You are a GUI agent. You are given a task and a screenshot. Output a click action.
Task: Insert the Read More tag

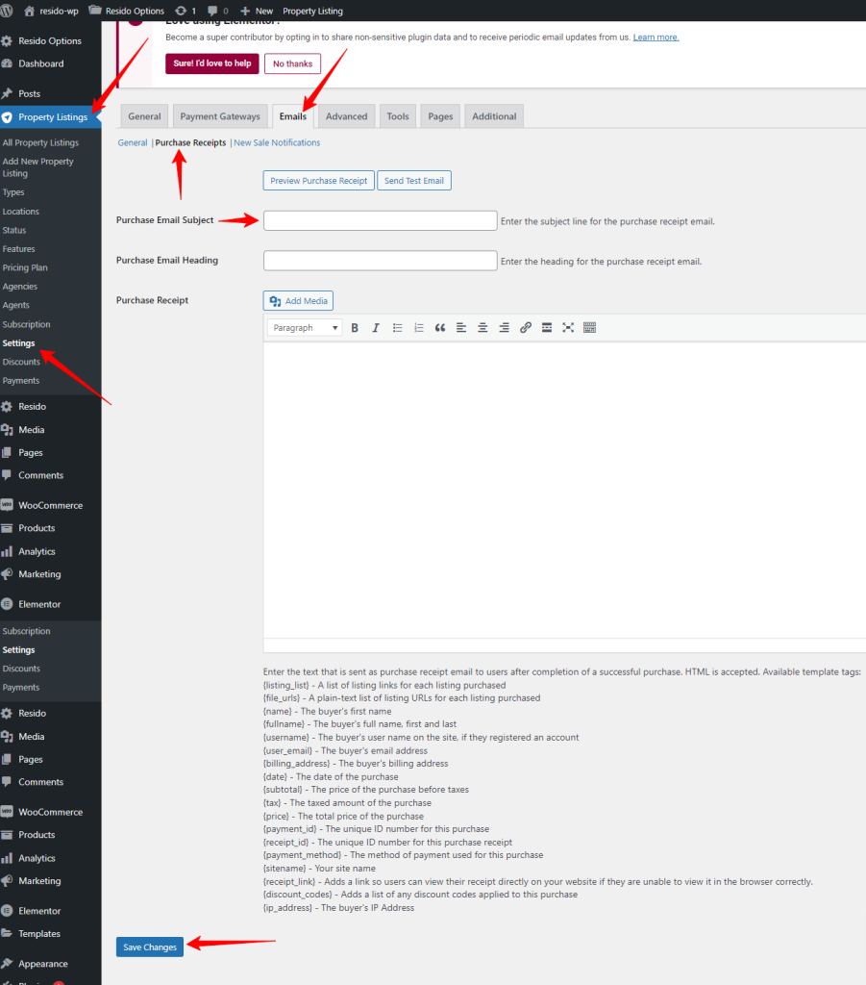click(546, 327)
